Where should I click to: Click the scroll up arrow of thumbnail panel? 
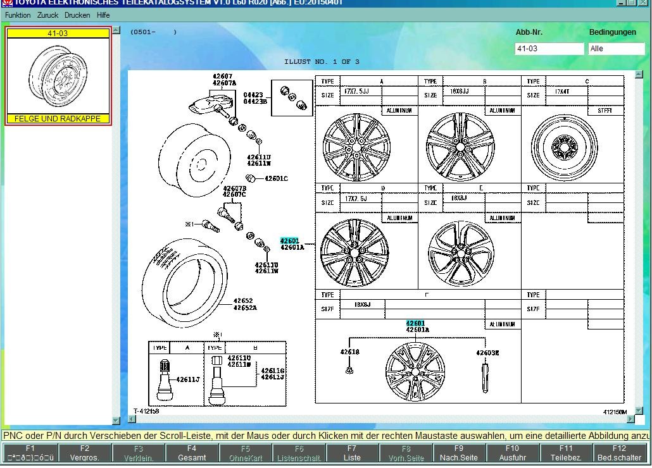[x=116, y=30]
